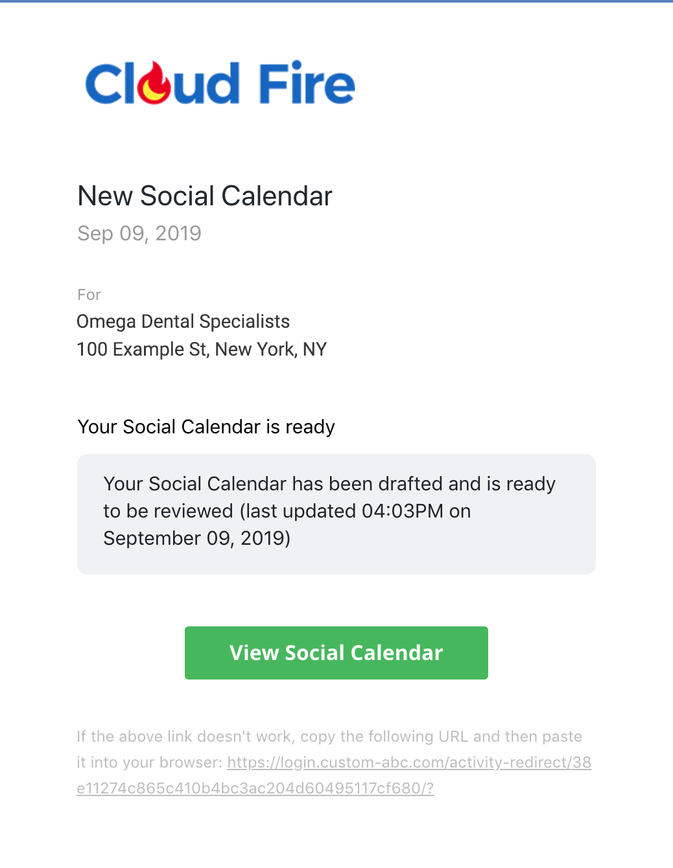Viewport: 673px width, 868px height.
Task: Click the gray drafted-calendar message box
Action: [x=336, y=514]
